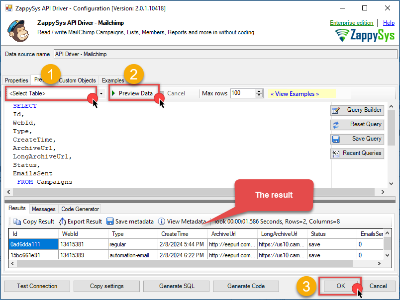Click query editor horizontal scroll left arrow
The image size is (400, 300).
point(8,192)
